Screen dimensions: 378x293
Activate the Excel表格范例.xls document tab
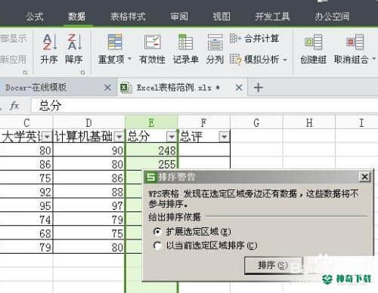coord(182,88)
